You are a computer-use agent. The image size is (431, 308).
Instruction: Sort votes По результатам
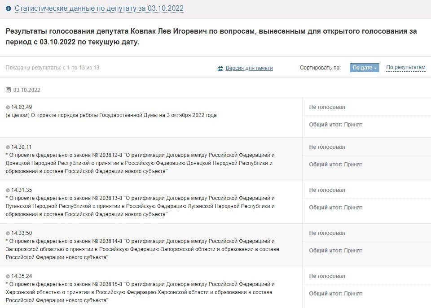point(405,68)
